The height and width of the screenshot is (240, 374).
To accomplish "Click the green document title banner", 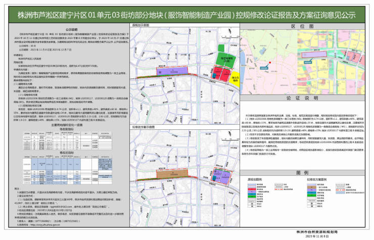I will 187,15.
